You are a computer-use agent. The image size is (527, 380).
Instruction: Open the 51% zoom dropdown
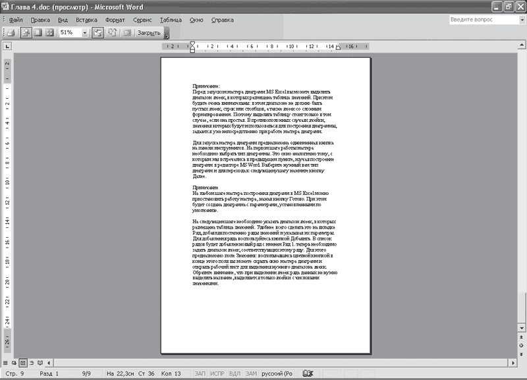[84, 32]
